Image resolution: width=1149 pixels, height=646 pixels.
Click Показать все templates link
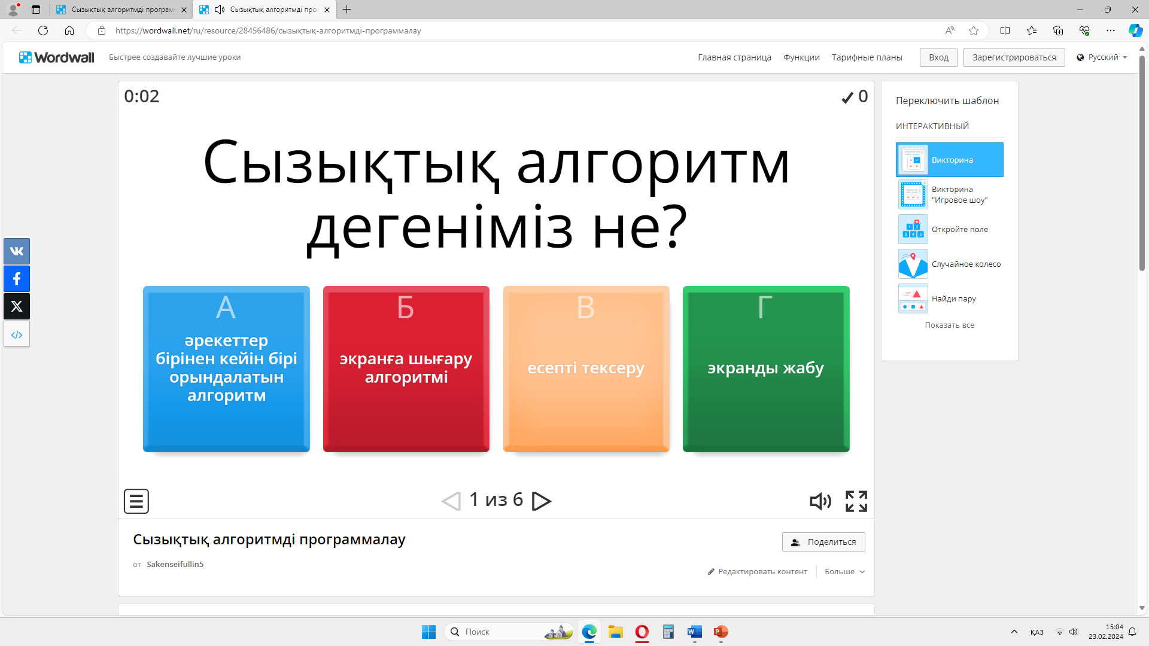tap(949, 325)
